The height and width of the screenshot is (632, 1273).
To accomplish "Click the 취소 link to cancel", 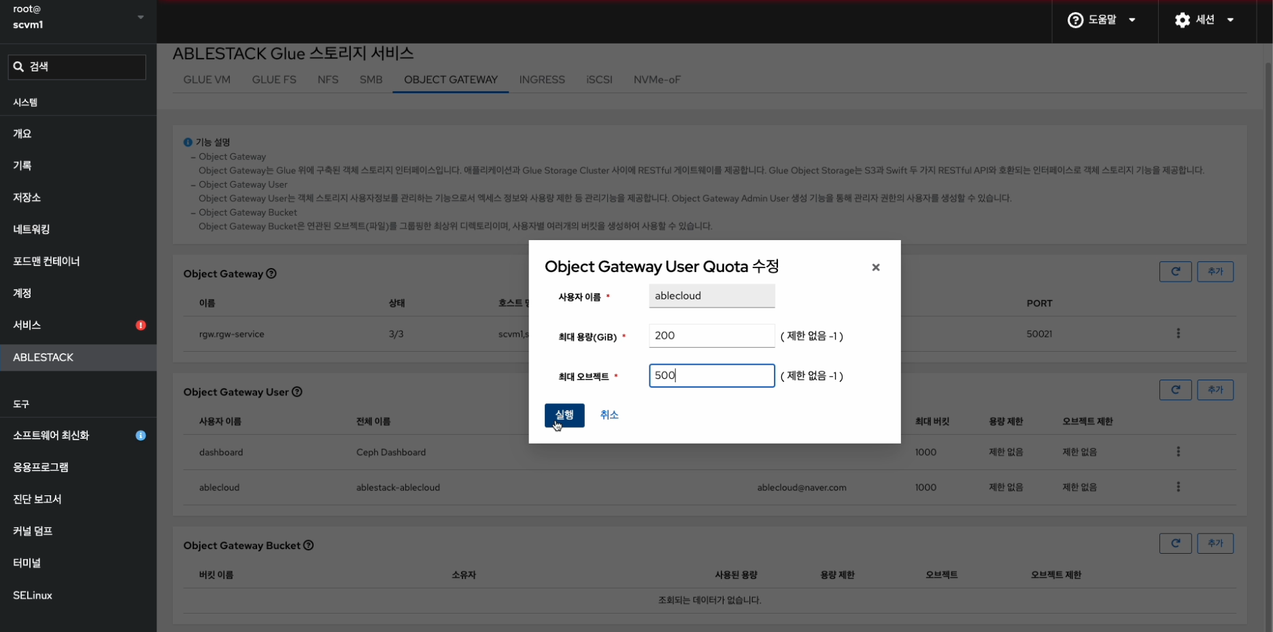I will [609, 415].
